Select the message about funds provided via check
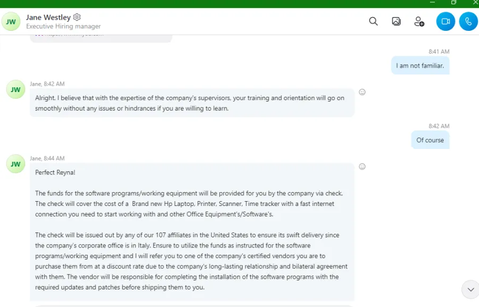479x307 pixels. 192,232
